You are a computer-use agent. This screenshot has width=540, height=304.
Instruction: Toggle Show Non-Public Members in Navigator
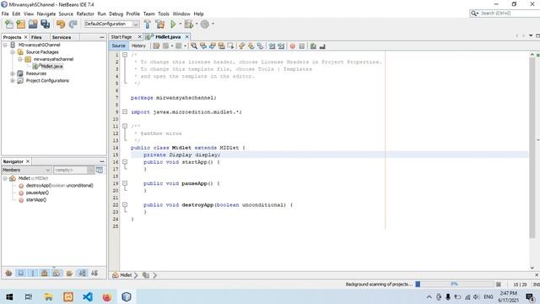(45, 274)
